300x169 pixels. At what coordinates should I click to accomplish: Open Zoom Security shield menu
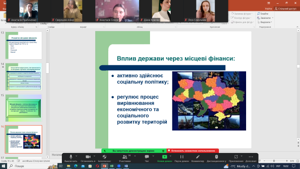coord(105,159)
